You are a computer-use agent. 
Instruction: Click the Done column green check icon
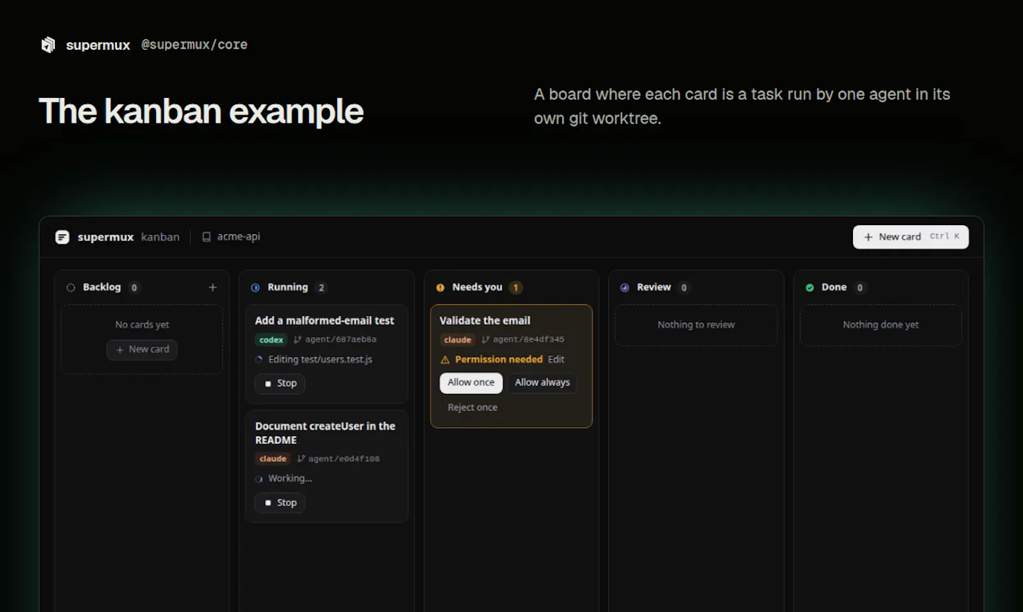pyautogui.click(x=810, y=288)
